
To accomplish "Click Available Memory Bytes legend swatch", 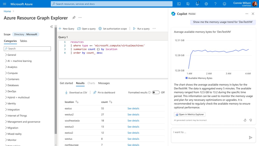I will 187,78.
